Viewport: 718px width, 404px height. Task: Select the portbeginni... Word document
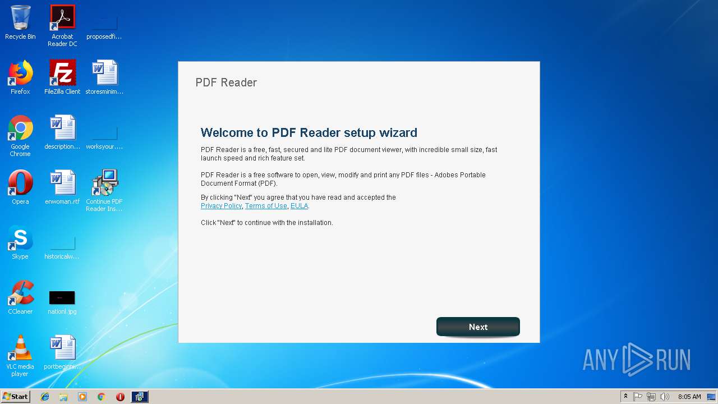[62, 352]
